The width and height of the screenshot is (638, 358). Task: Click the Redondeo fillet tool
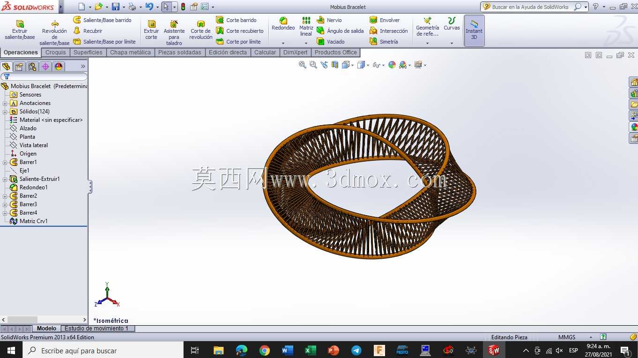pos(283,24)
